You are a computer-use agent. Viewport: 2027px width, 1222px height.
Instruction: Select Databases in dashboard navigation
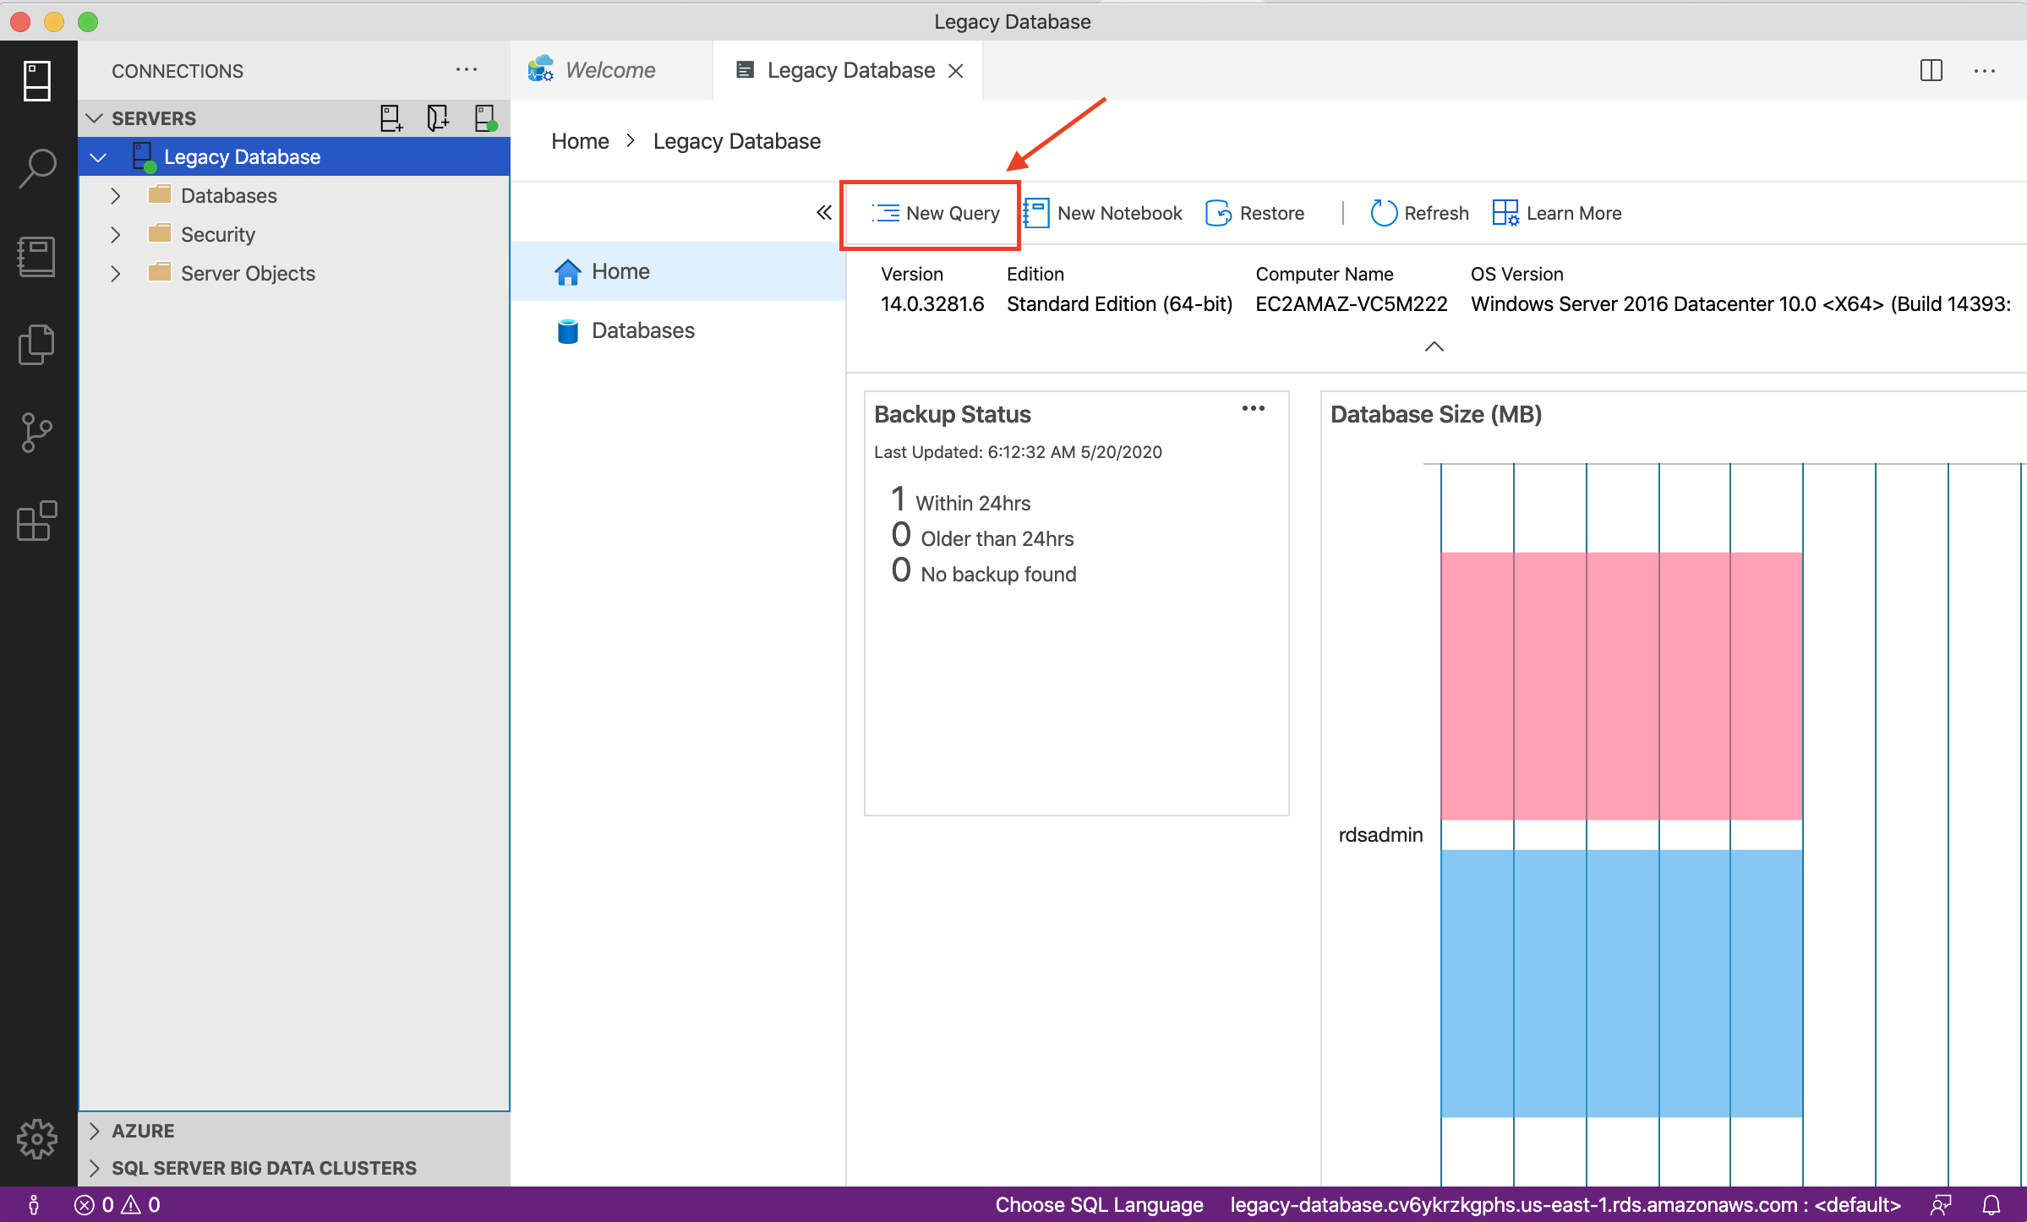pyautogui.click(x=678, y=330)
